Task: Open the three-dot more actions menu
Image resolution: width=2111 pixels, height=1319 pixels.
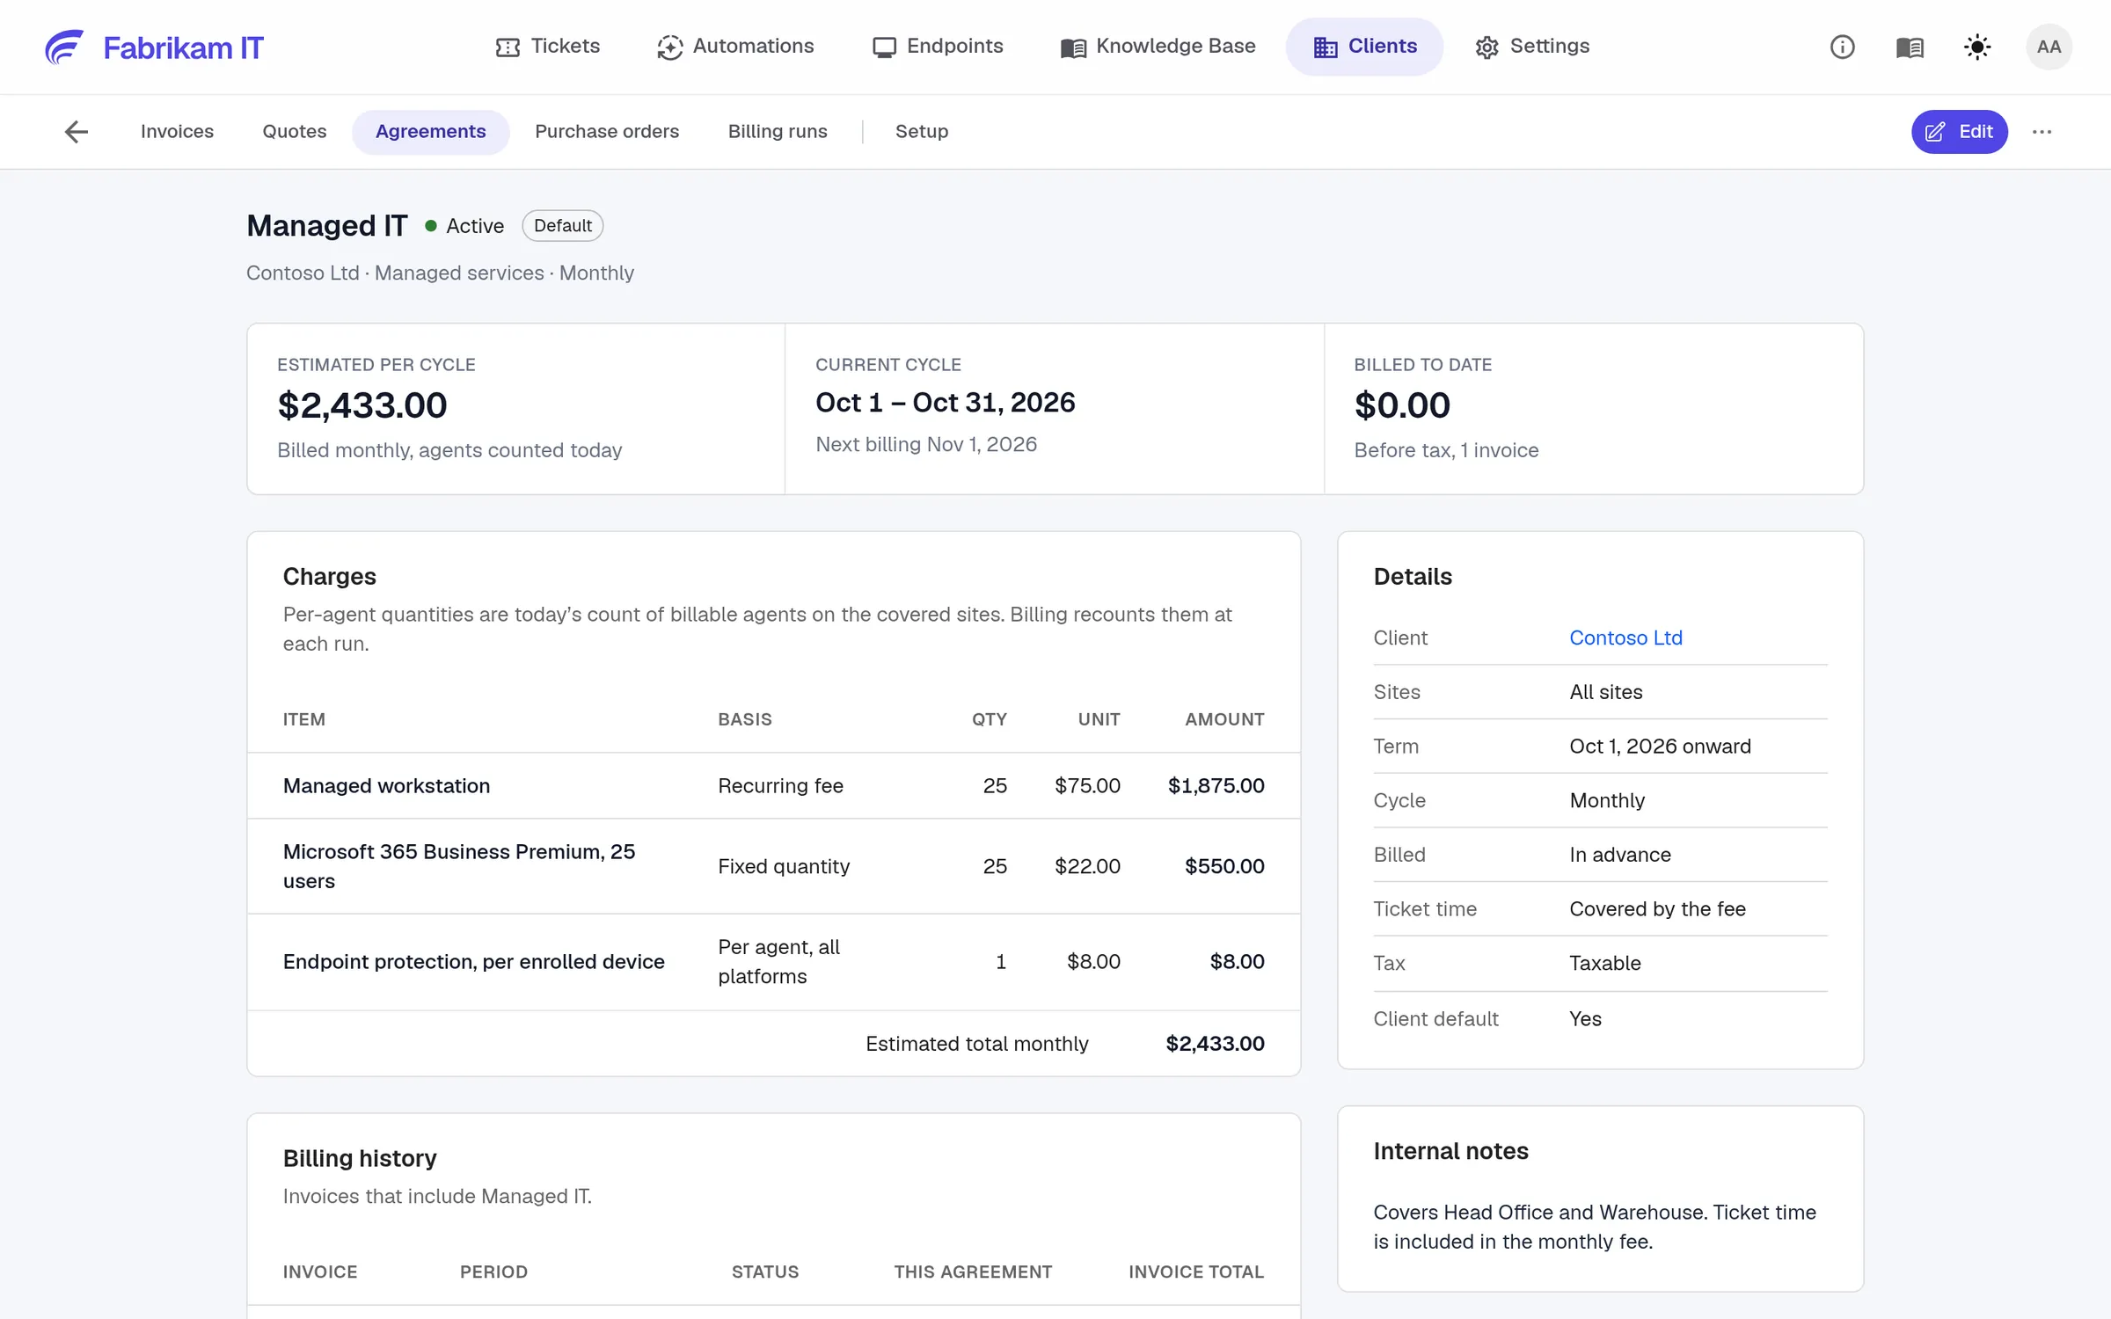Action: point(2042,132)
